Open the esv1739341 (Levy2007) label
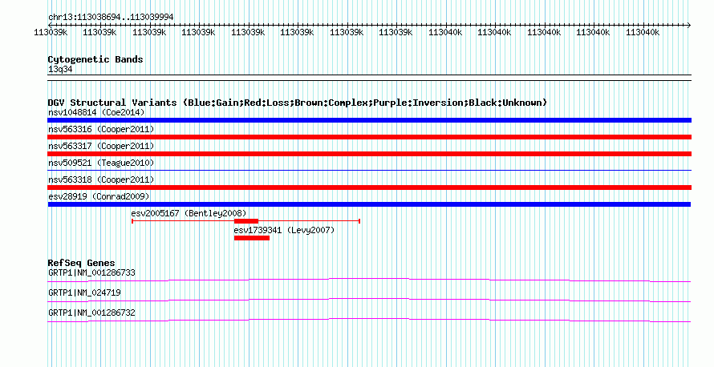Image resolution: width=714 pixels, height=367 pixels. (284, 230)
